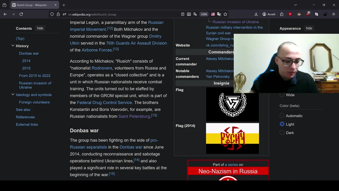Go back to the previous page
The image size is (339, 191).
pos(5,14)
